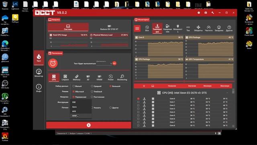Select Другое threads radio button
The height and width of the screenshot is (145, 257).
coord(110,108)
